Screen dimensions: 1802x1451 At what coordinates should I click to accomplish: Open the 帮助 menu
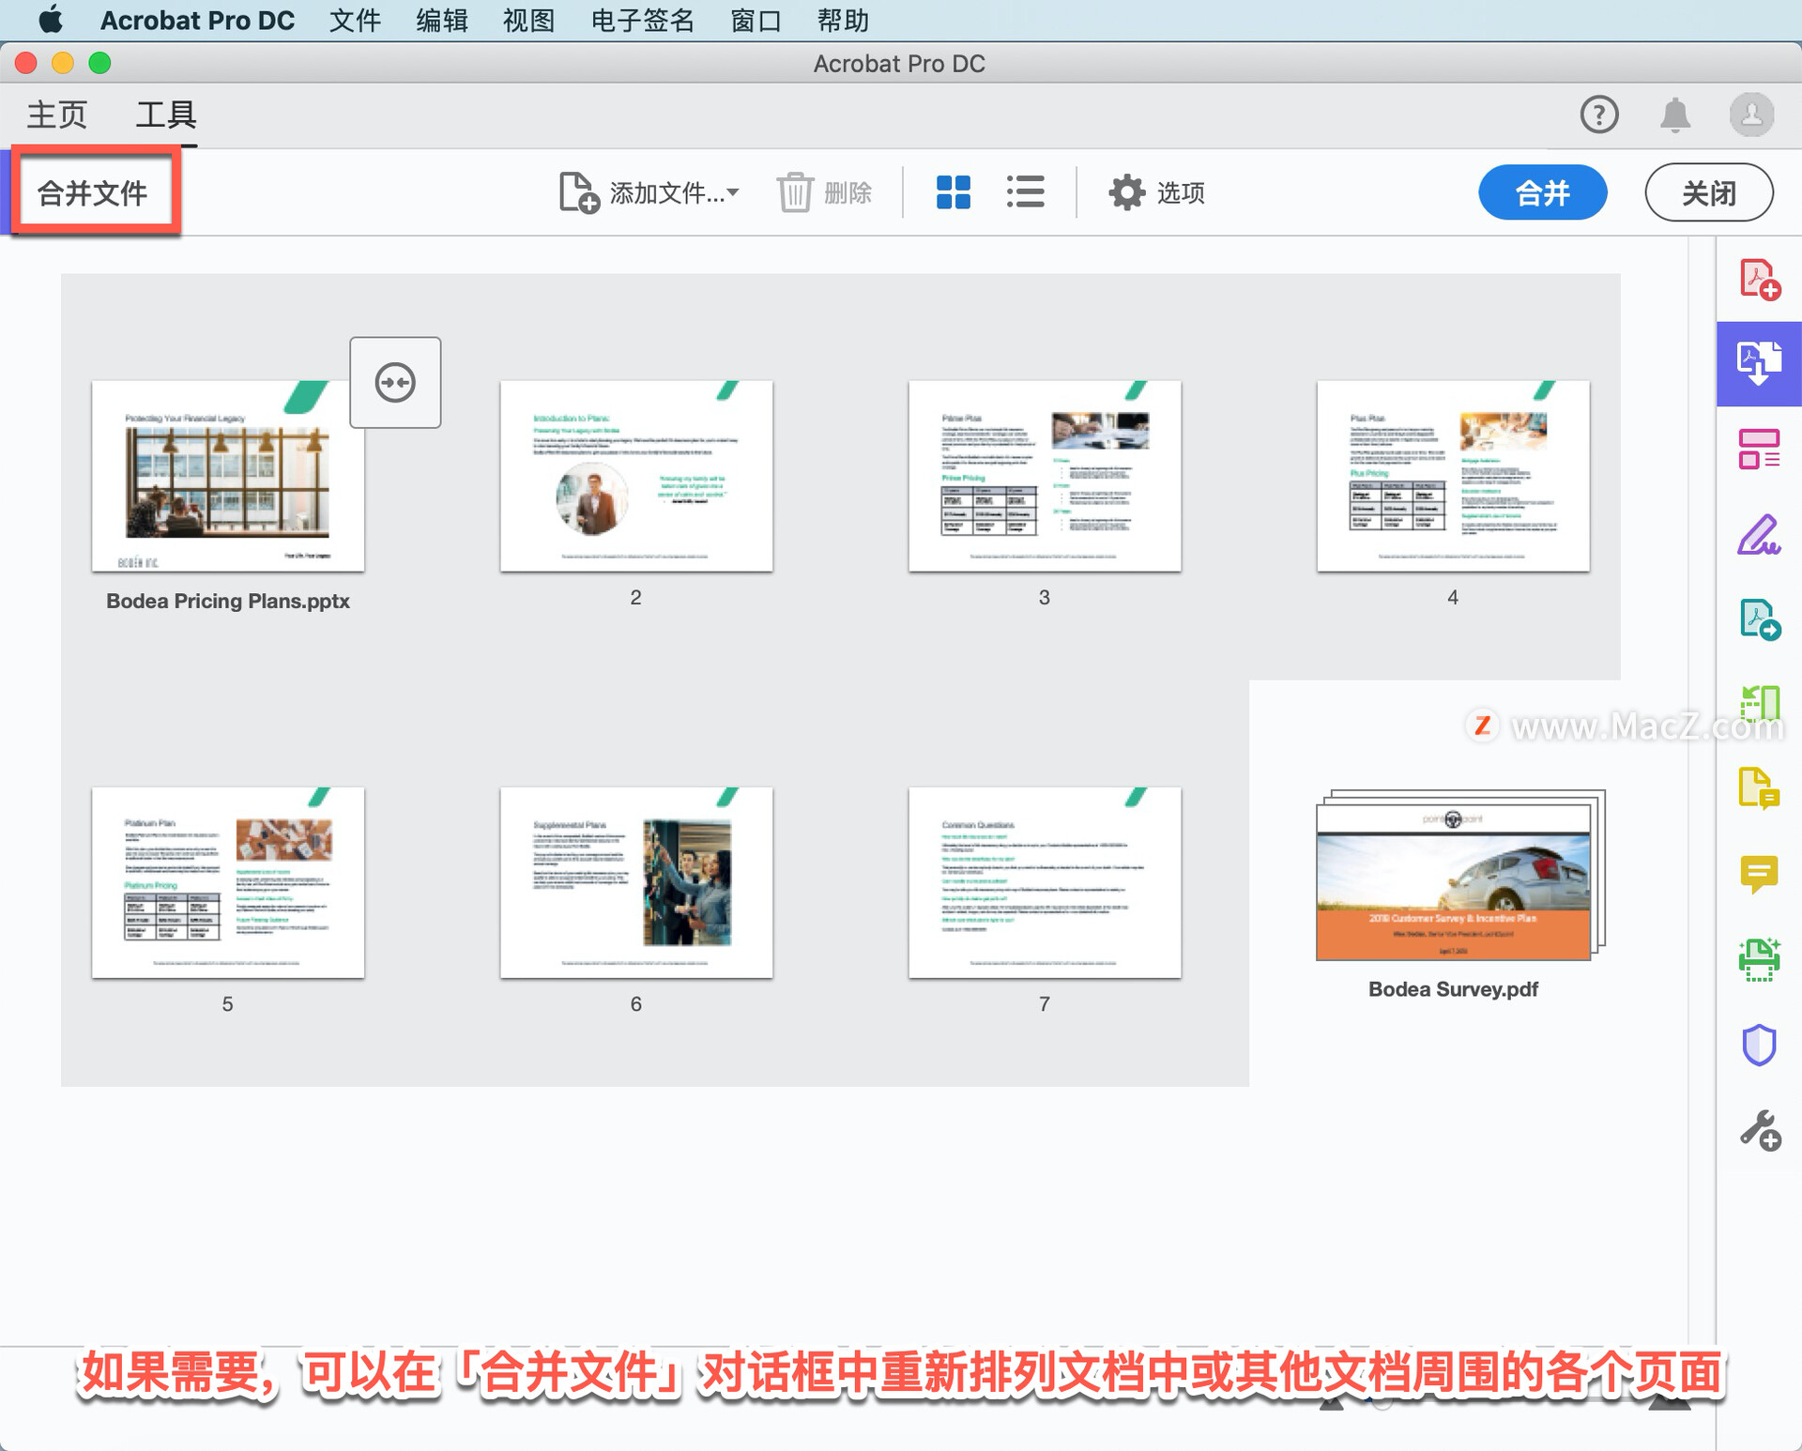(843, 20)
